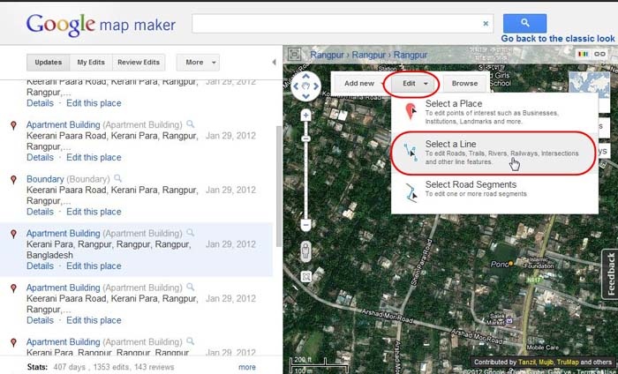618x374 pixels.
Task: Click the magnifier icon next to Boundary
Action: point(117,178)
